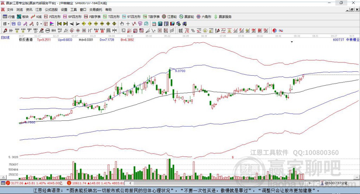Click the black right-arrow scroll chart icon
Viewport: 360px width, 194px height.
pos(78,24)
